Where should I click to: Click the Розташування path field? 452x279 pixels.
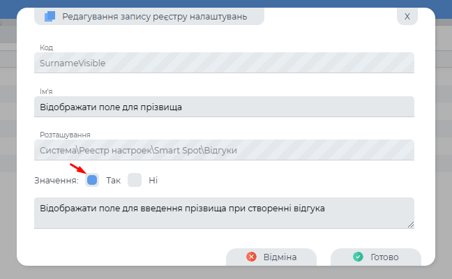[x=223, y=150]
